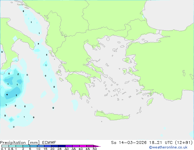
Task: Click the "0.1" legend scale label
Action: (x=3, y=149)
